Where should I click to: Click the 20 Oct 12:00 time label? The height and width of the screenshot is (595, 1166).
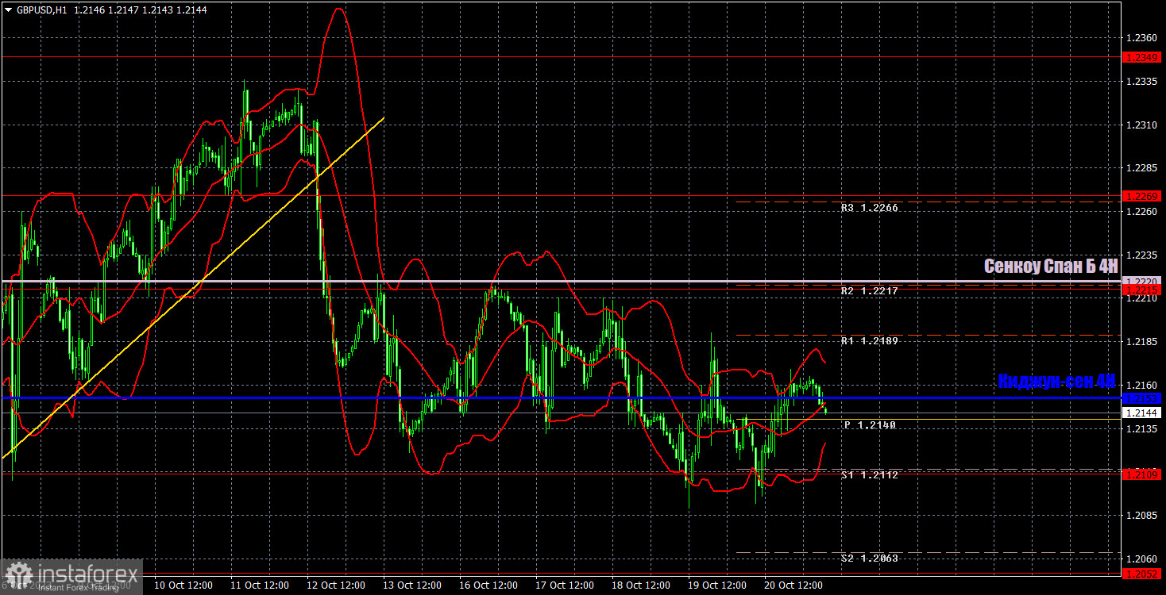793,585
